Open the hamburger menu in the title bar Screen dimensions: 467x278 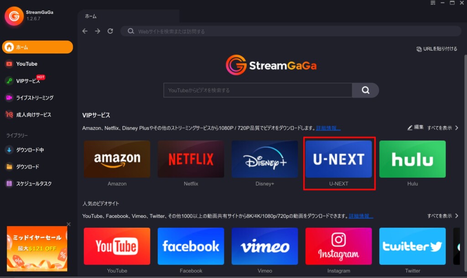coord(433,3)
